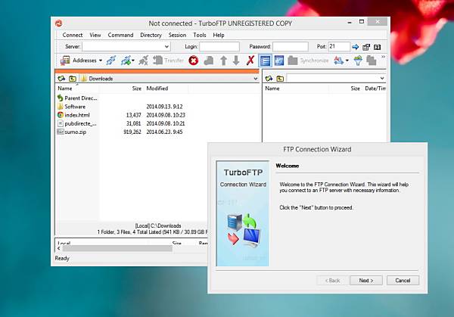Click the gray folder icon after abort
This screenshot has width=454, height=317.
point(209,61)
